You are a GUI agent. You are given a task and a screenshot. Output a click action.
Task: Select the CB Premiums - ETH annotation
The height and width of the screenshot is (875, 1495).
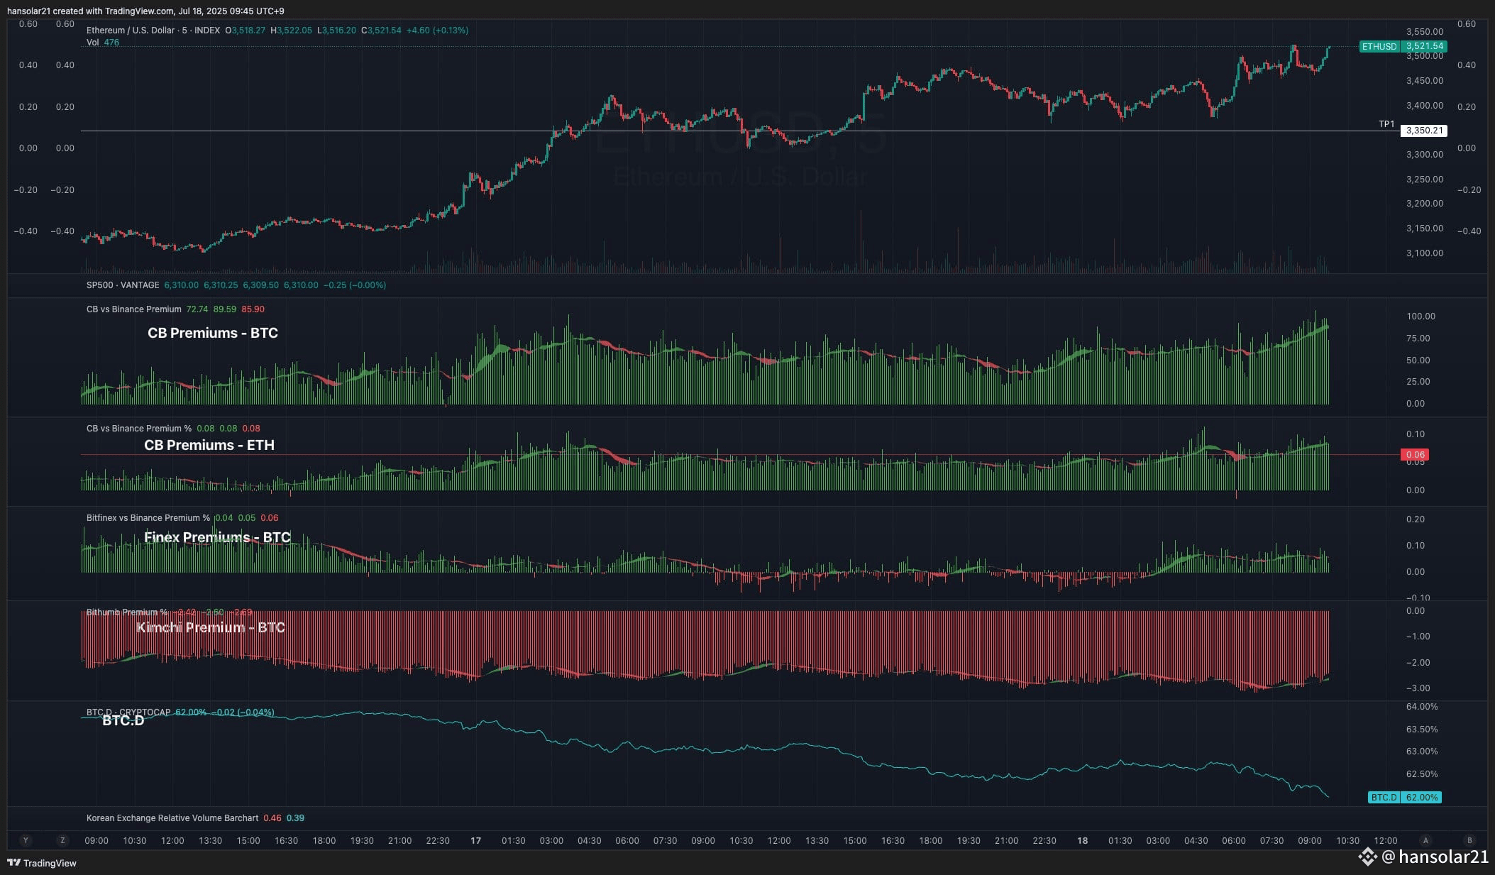209,445
